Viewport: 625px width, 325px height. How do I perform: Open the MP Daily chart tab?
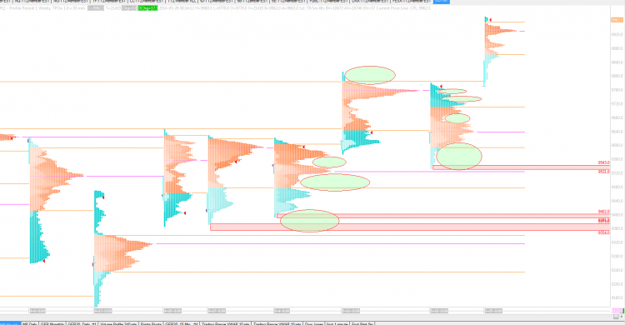pyautogui.click(x=30, y=324)
